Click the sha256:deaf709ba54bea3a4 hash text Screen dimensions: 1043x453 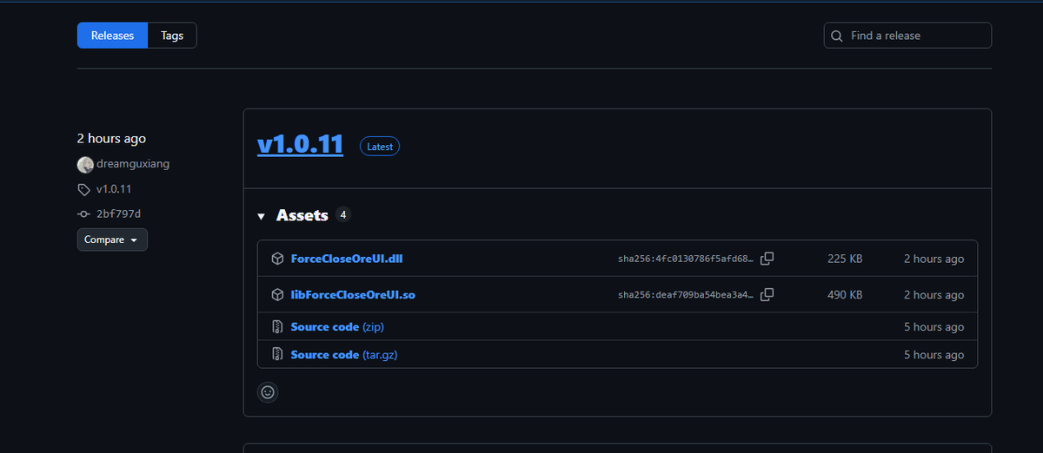pos(686,296)
